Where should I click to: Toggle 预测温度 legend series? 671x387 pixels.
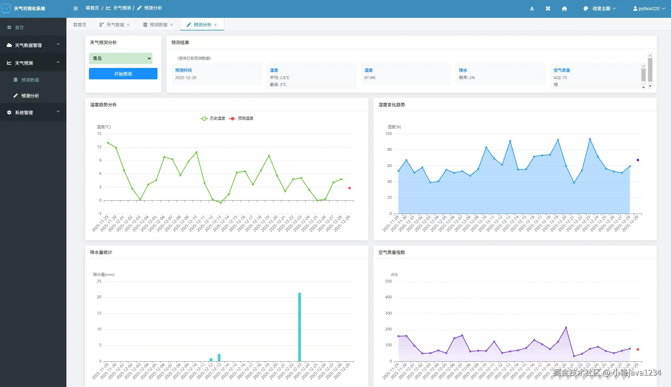(241, 118)
